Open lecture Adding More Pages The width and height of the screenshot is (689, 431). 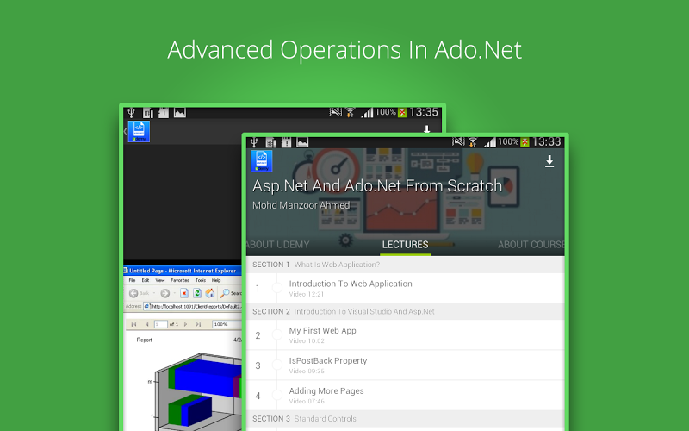(x=405, y=395)
